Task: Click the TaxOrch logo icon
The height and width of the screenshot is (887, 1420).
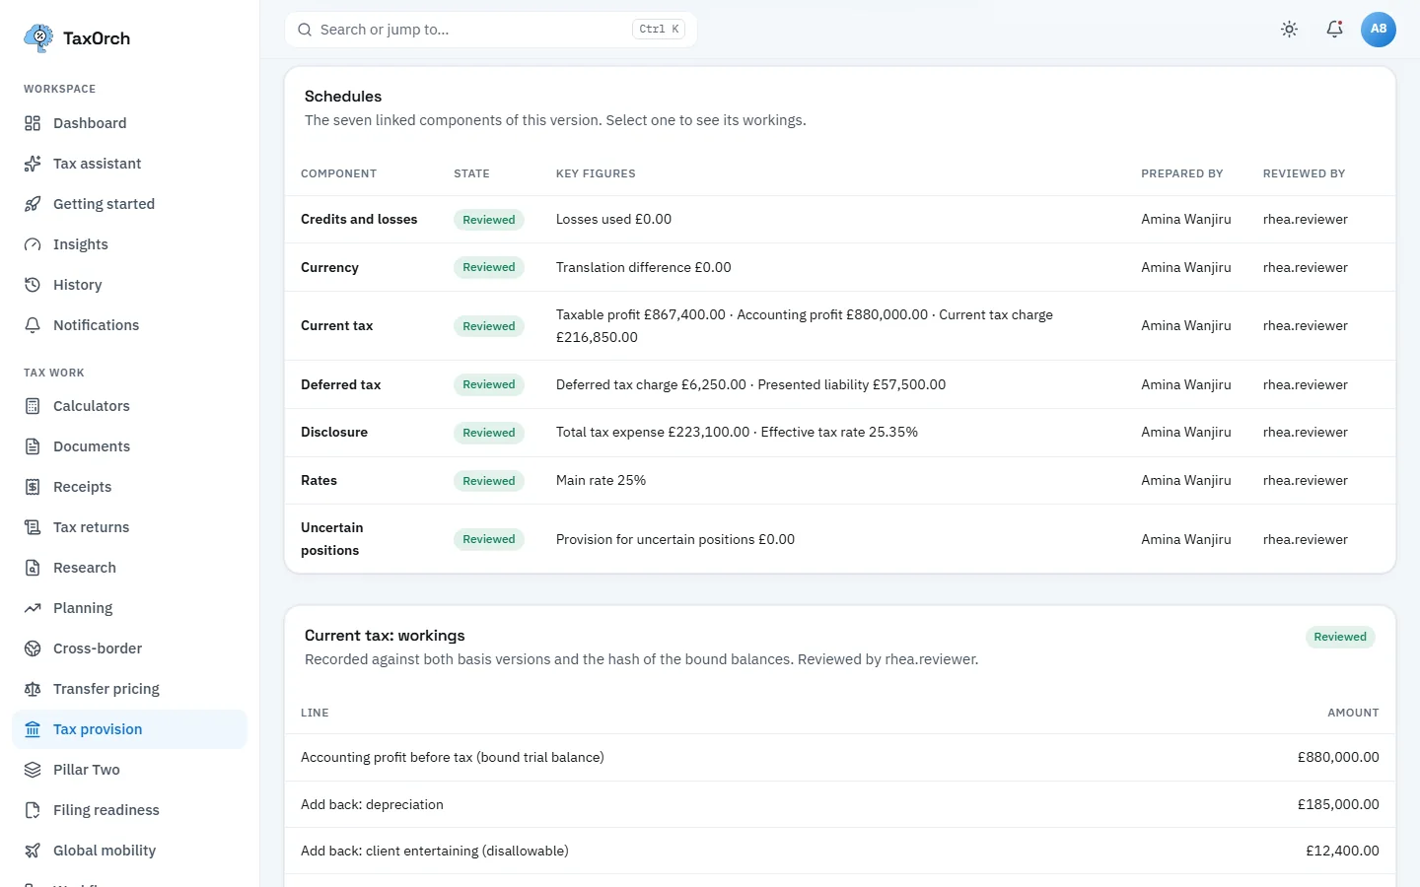Action: 38,38
